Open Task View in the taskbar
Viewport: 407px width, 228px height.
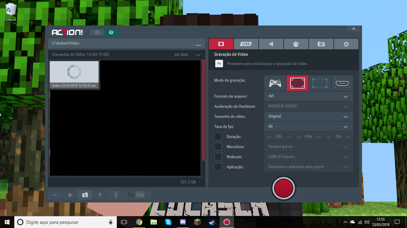point(124,222)
